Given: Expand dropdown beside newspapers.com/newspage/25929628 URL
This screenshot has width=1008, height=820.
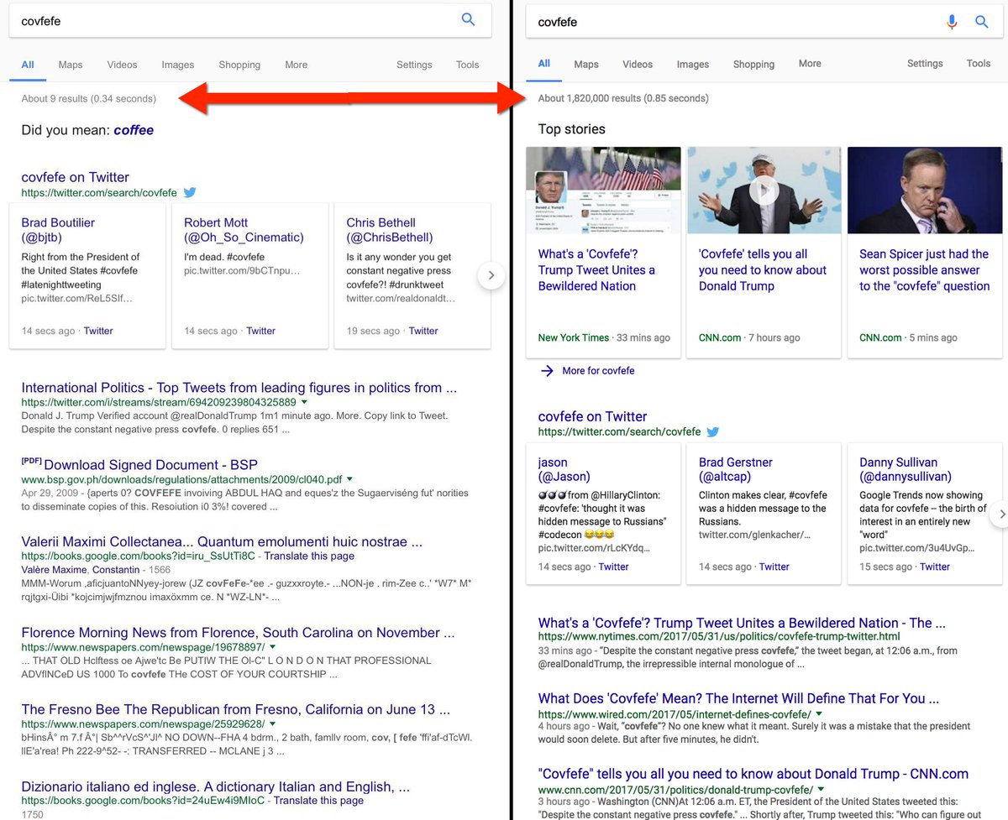Looking at the screenshot, I should coord(272,723).
